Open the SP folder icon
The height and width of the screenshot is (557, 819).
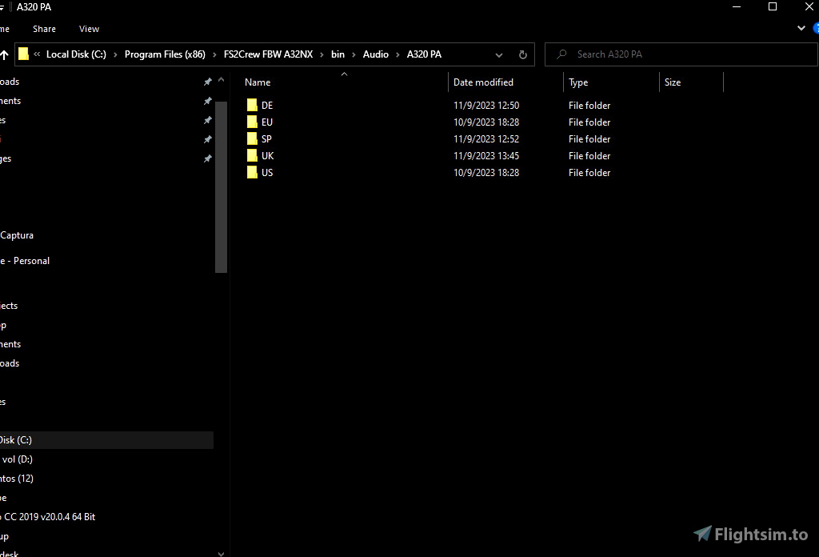coord(252,138)
